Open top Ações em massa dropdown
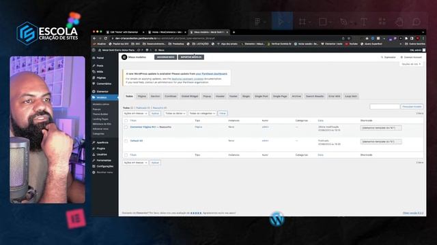This screenshot has width=437, height=245. 135,114
